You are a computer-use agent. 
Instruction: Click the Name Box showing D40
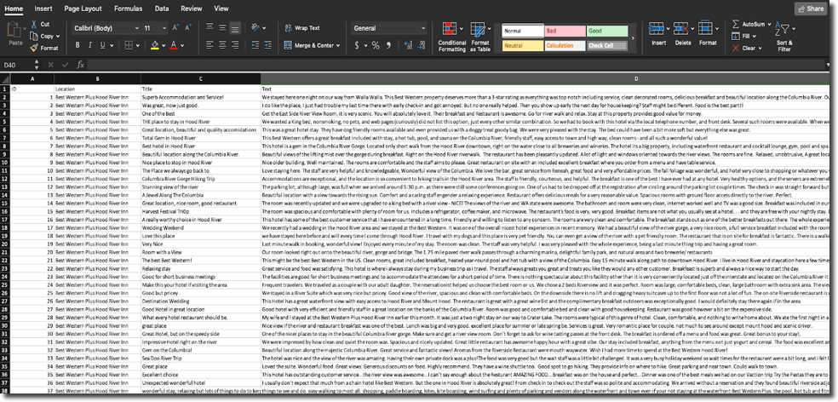(18, 65)
